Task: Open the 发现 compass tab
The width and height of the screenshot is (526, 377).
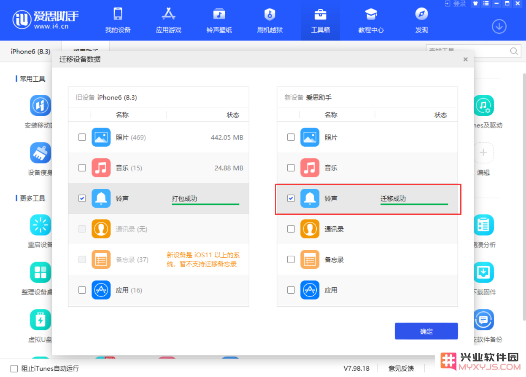Action: tap(421, 20)
